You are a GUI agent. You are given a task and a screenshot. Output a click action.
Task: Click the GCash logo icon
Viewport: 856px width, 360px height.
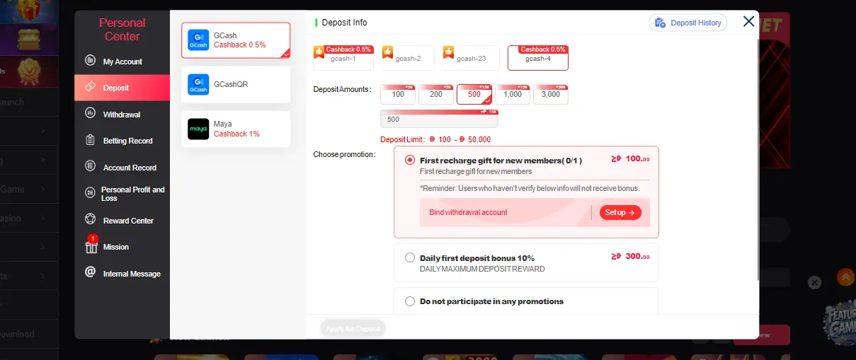(198, 40)
